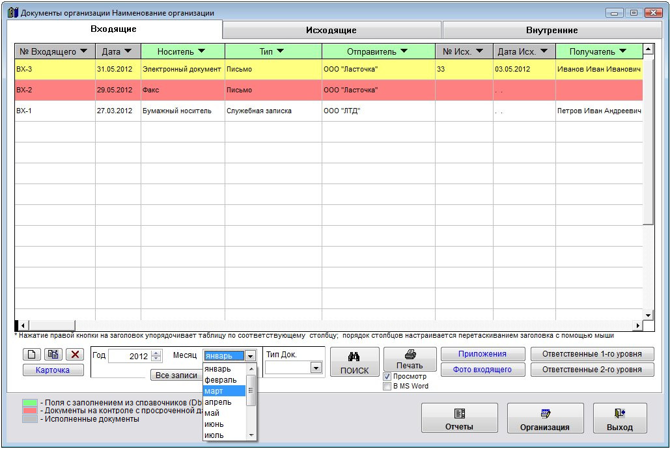Click the printer Печать button
670x449 pixels.
click(410, 359)
